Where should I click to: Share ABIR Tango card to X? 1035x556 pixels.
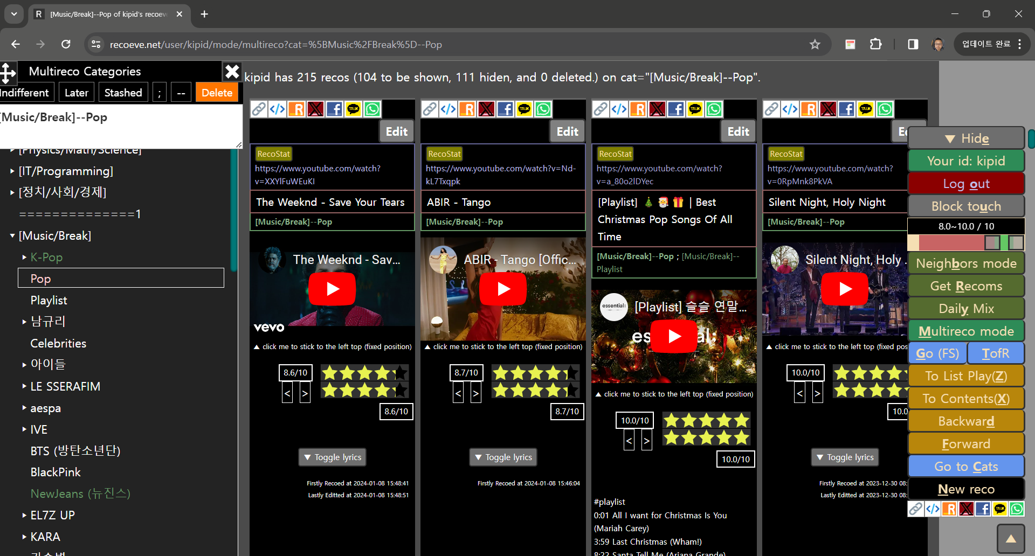[486, 109]
